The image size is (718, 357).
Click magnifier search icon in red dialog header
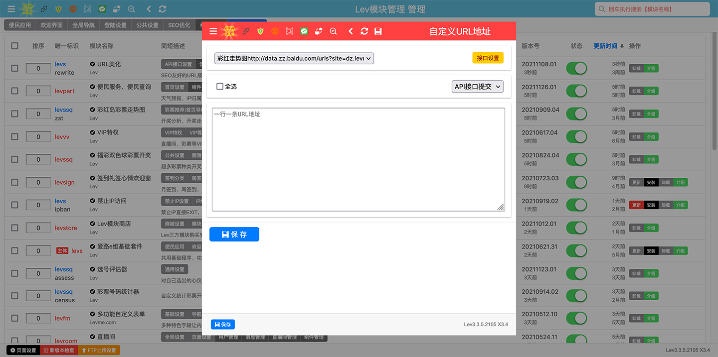pos(333,31)
